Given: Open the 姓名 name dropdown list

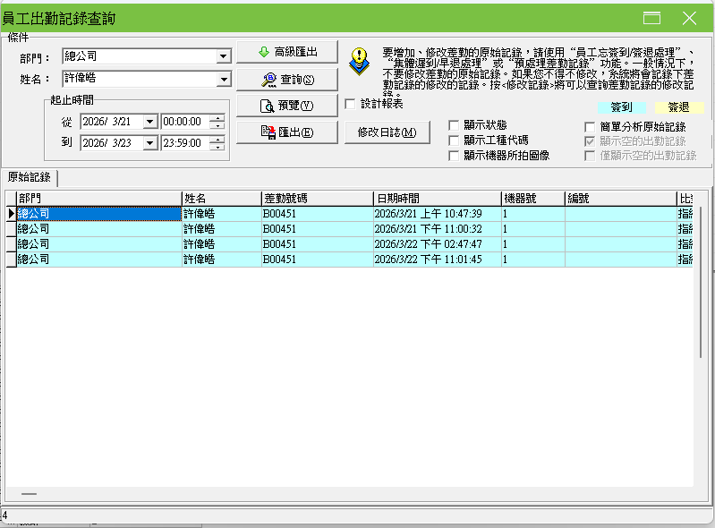Looking at the screenshot, I should click(x=223, y=80).
